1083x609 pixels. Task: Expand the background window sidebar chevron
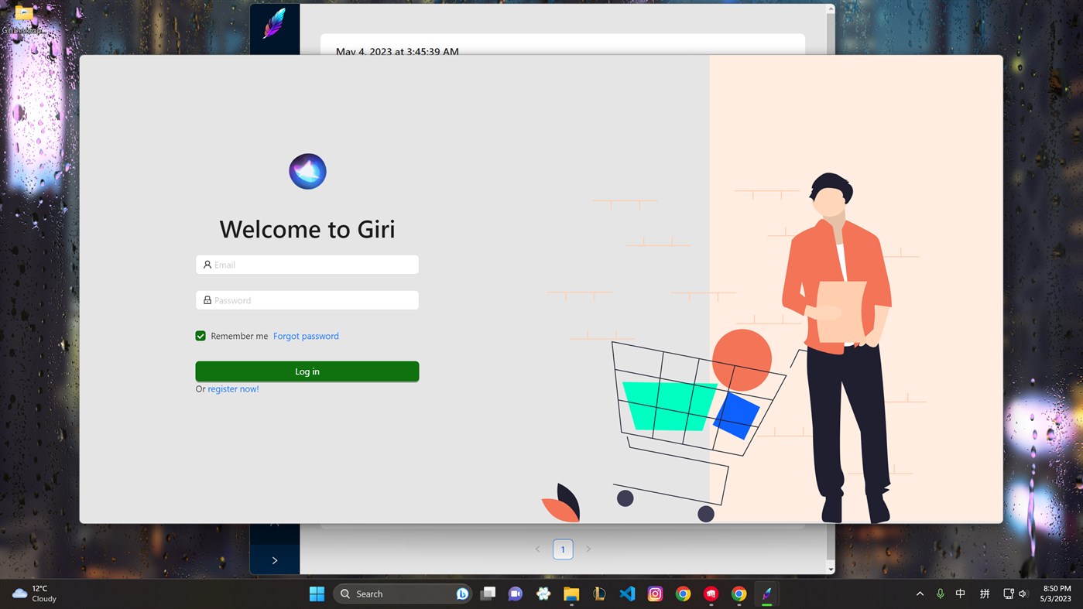(275, 560)
